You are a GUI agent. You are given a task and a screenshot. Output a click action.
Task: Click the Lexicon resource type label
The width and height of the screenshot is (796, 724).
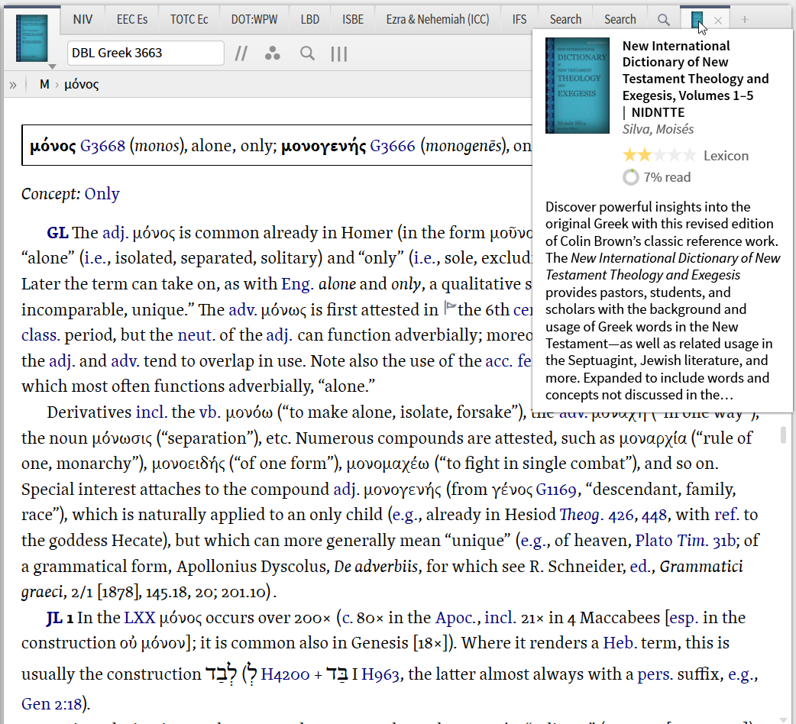click(x=726, y=156)
